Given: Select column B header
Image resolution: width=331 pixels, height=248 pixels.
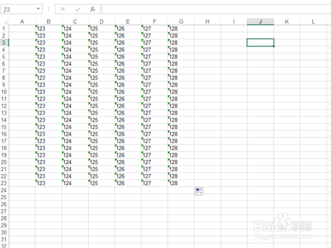Looking at the screenshot, I should [48, 22].
